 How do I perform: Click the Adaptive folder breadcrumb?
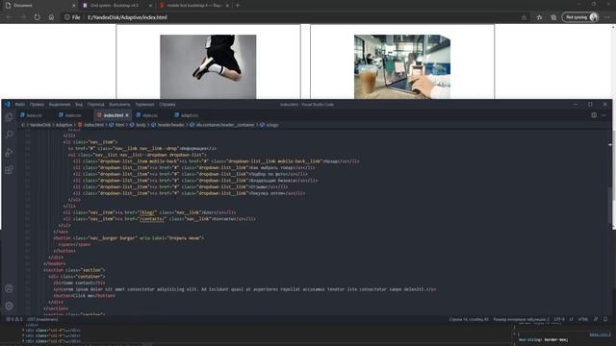(x=64, y=125)
